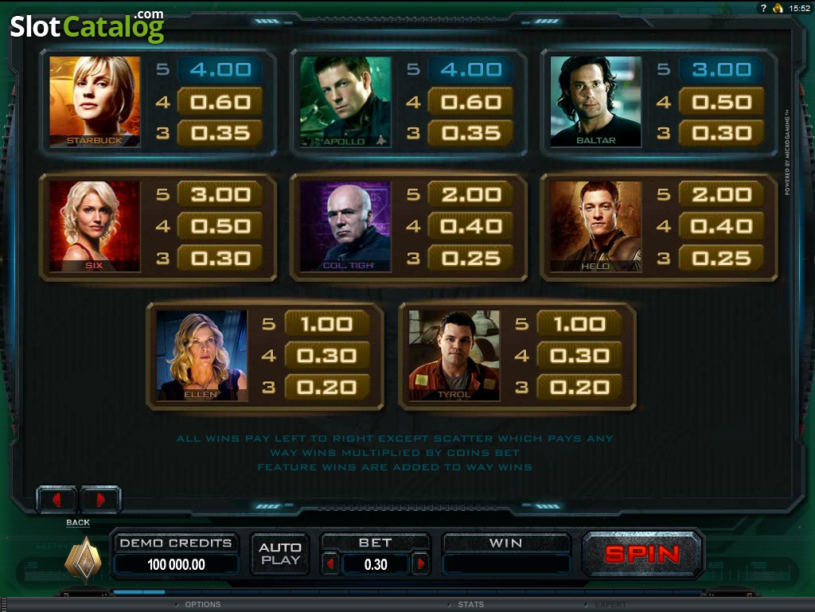
Task: Decrease bet with left red arrow
Action: (330, 563)
